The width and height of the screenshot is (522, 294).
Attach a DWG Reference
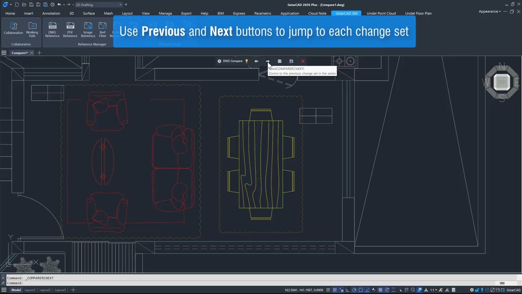click(x=52, y=30)
